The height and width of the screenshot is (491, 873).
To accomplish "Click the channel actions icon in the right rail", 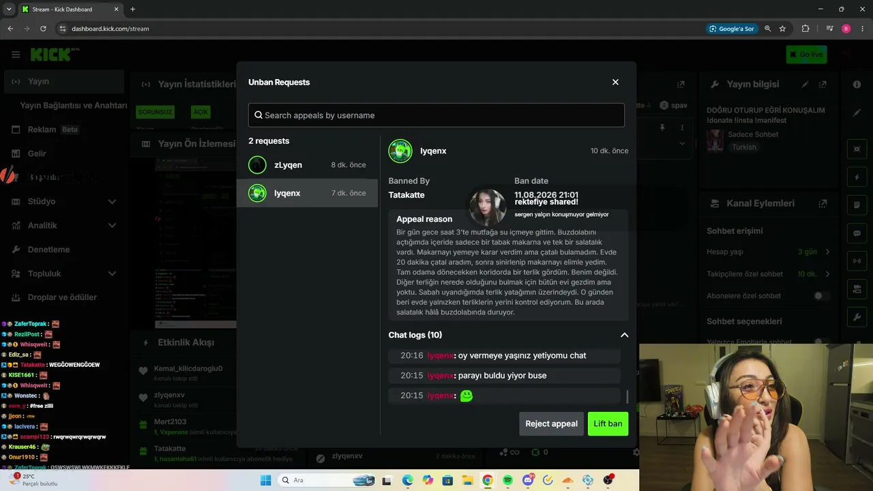I will click(857, 289).
